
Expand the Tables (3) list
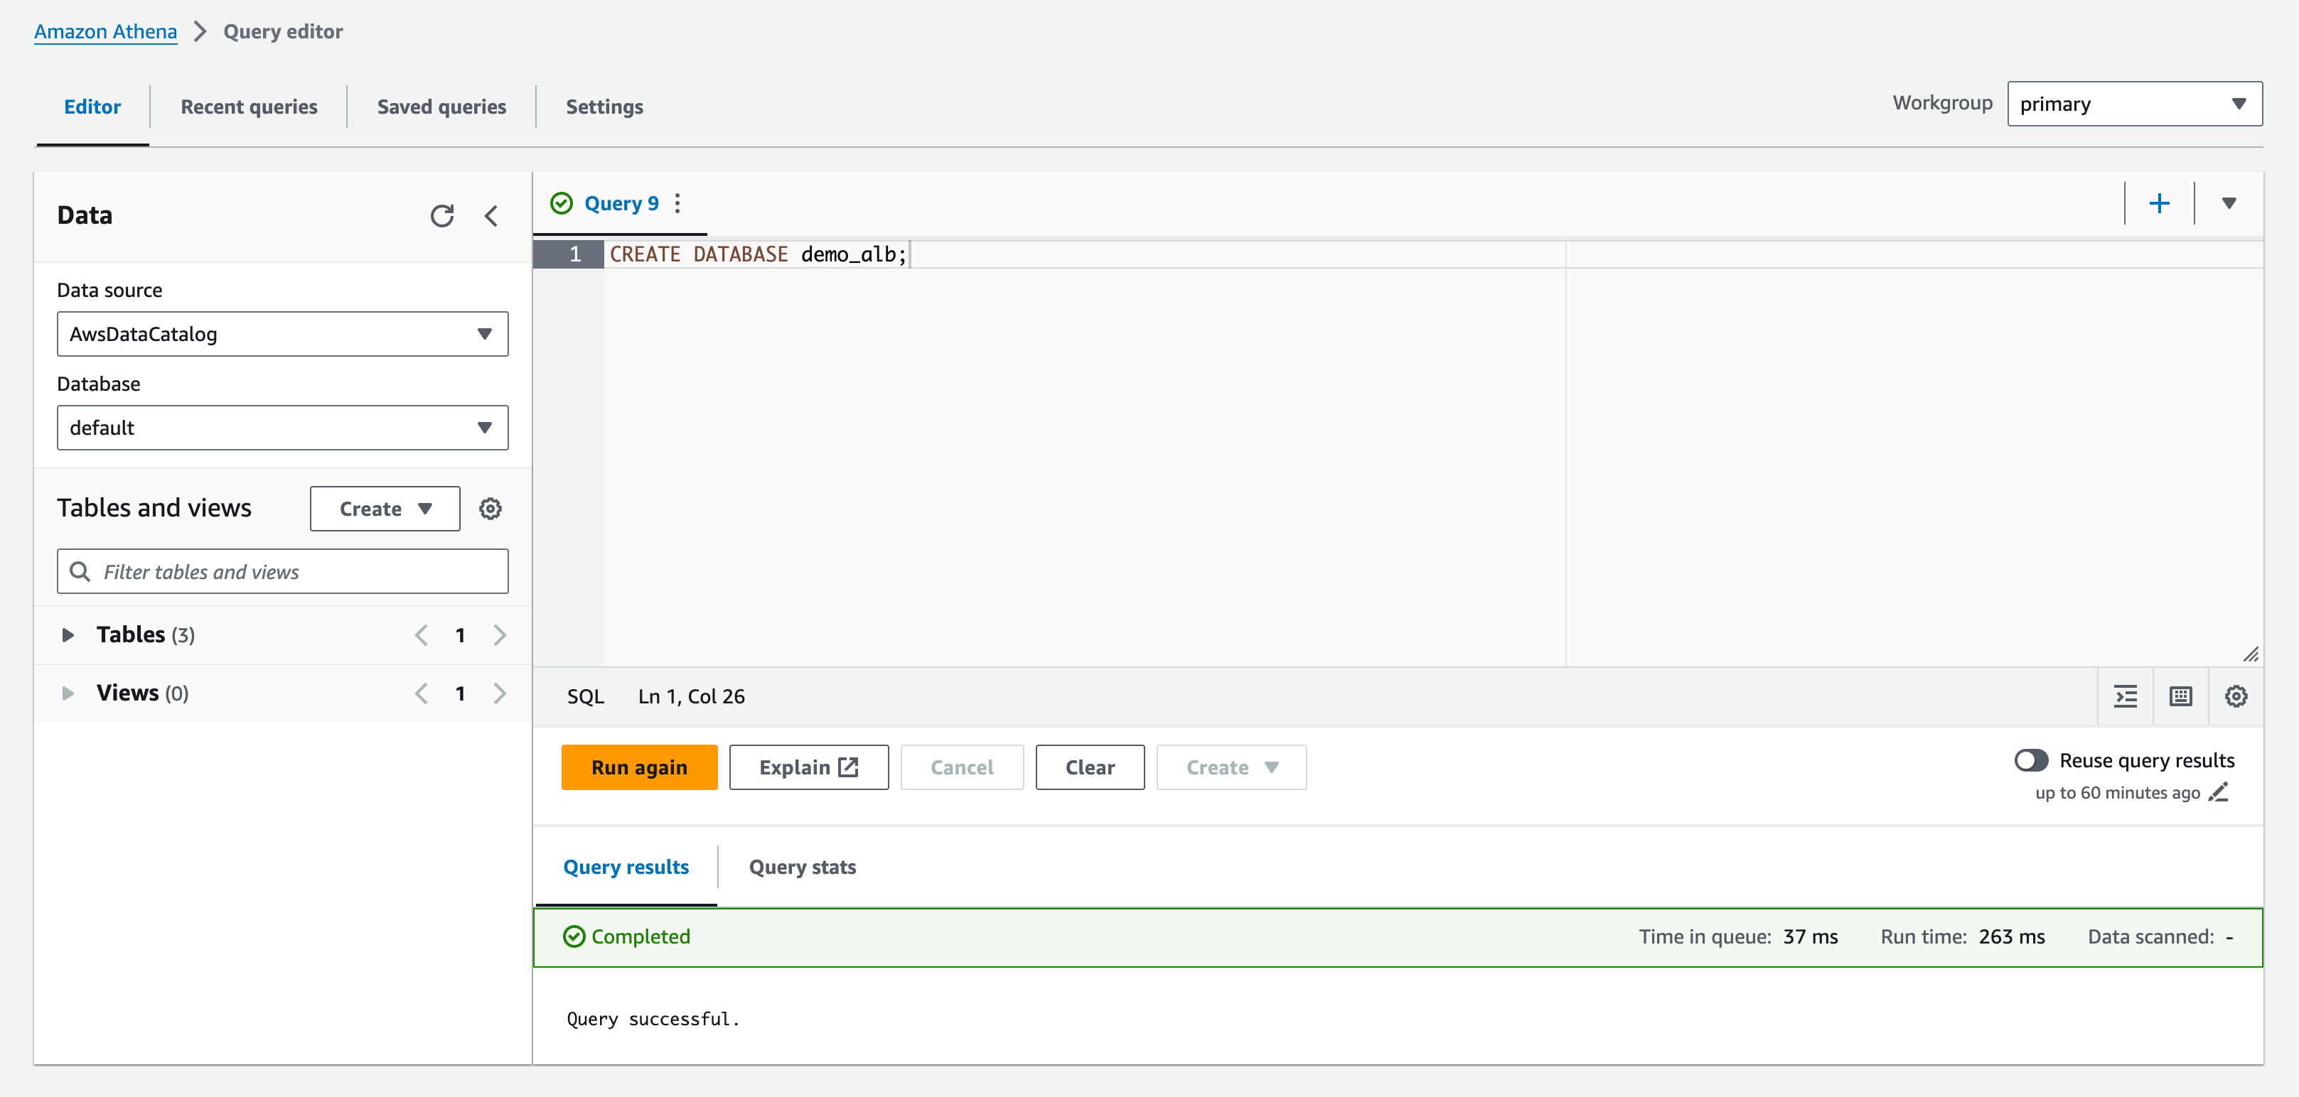(68, 635)
